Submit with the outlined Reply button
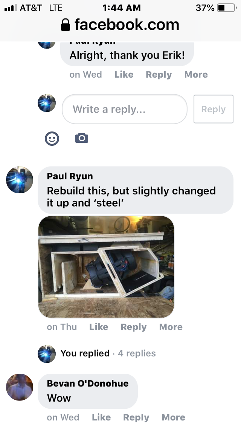Screen dimensions: 241x428 [214, 109]
